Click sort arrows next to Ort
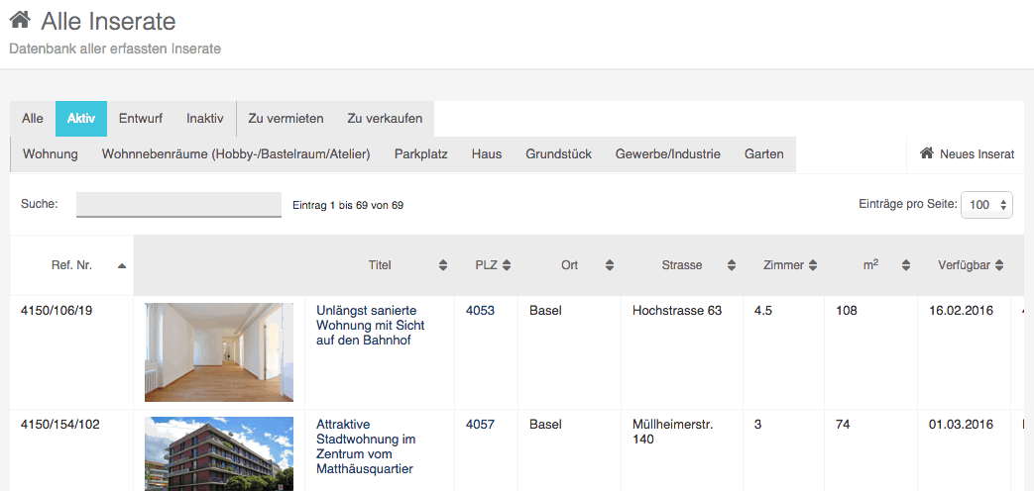This screenshot has width=1034, height=491. point(610,265)
